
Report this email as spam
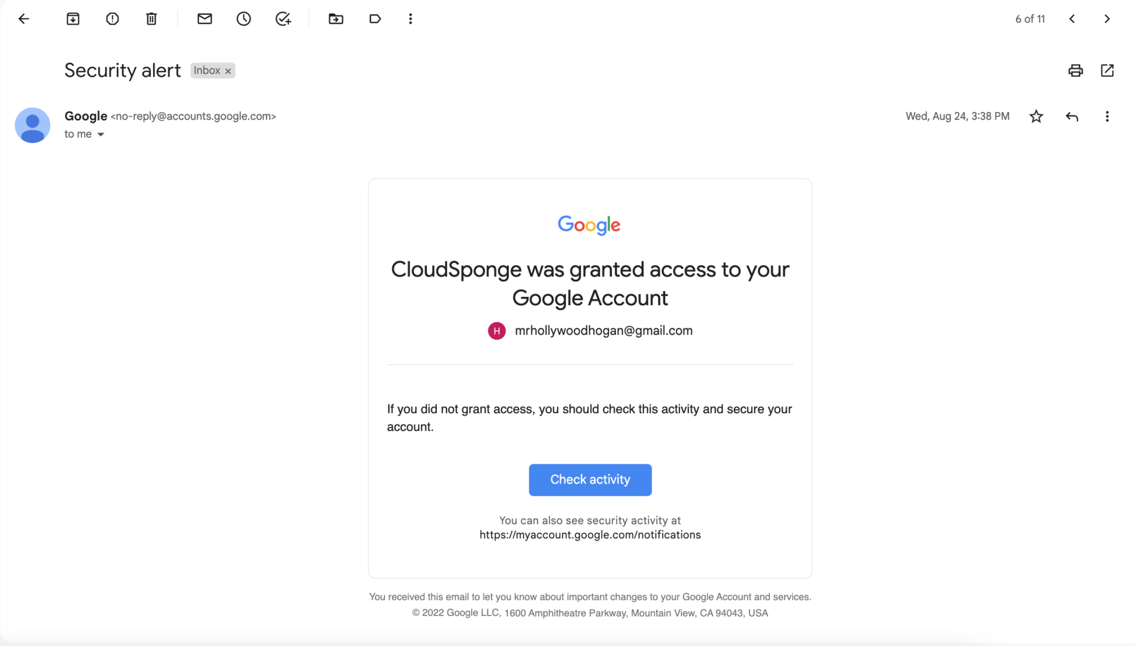point(112,18)
